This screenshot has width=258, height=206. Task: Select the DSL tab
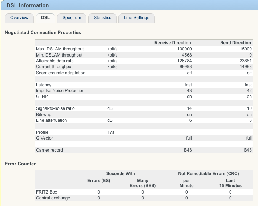[x=45, y=18]
